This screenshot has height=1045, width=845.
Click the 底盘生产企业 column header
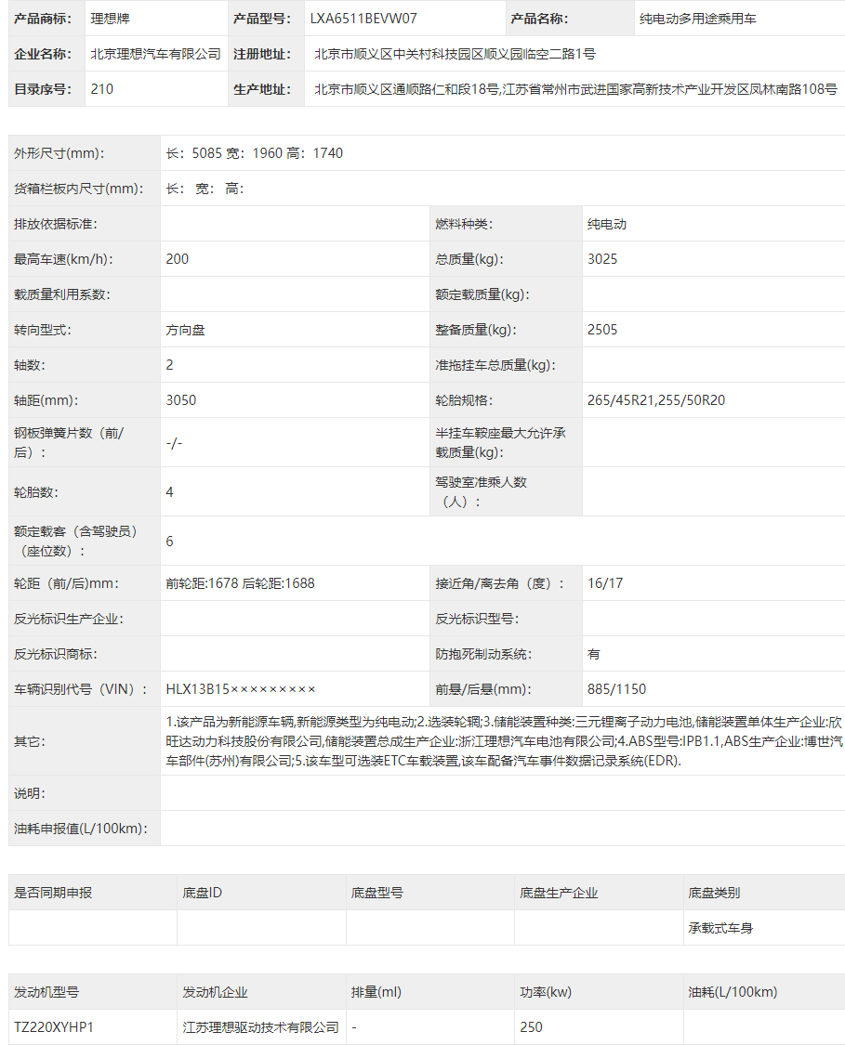pos(559,893)
